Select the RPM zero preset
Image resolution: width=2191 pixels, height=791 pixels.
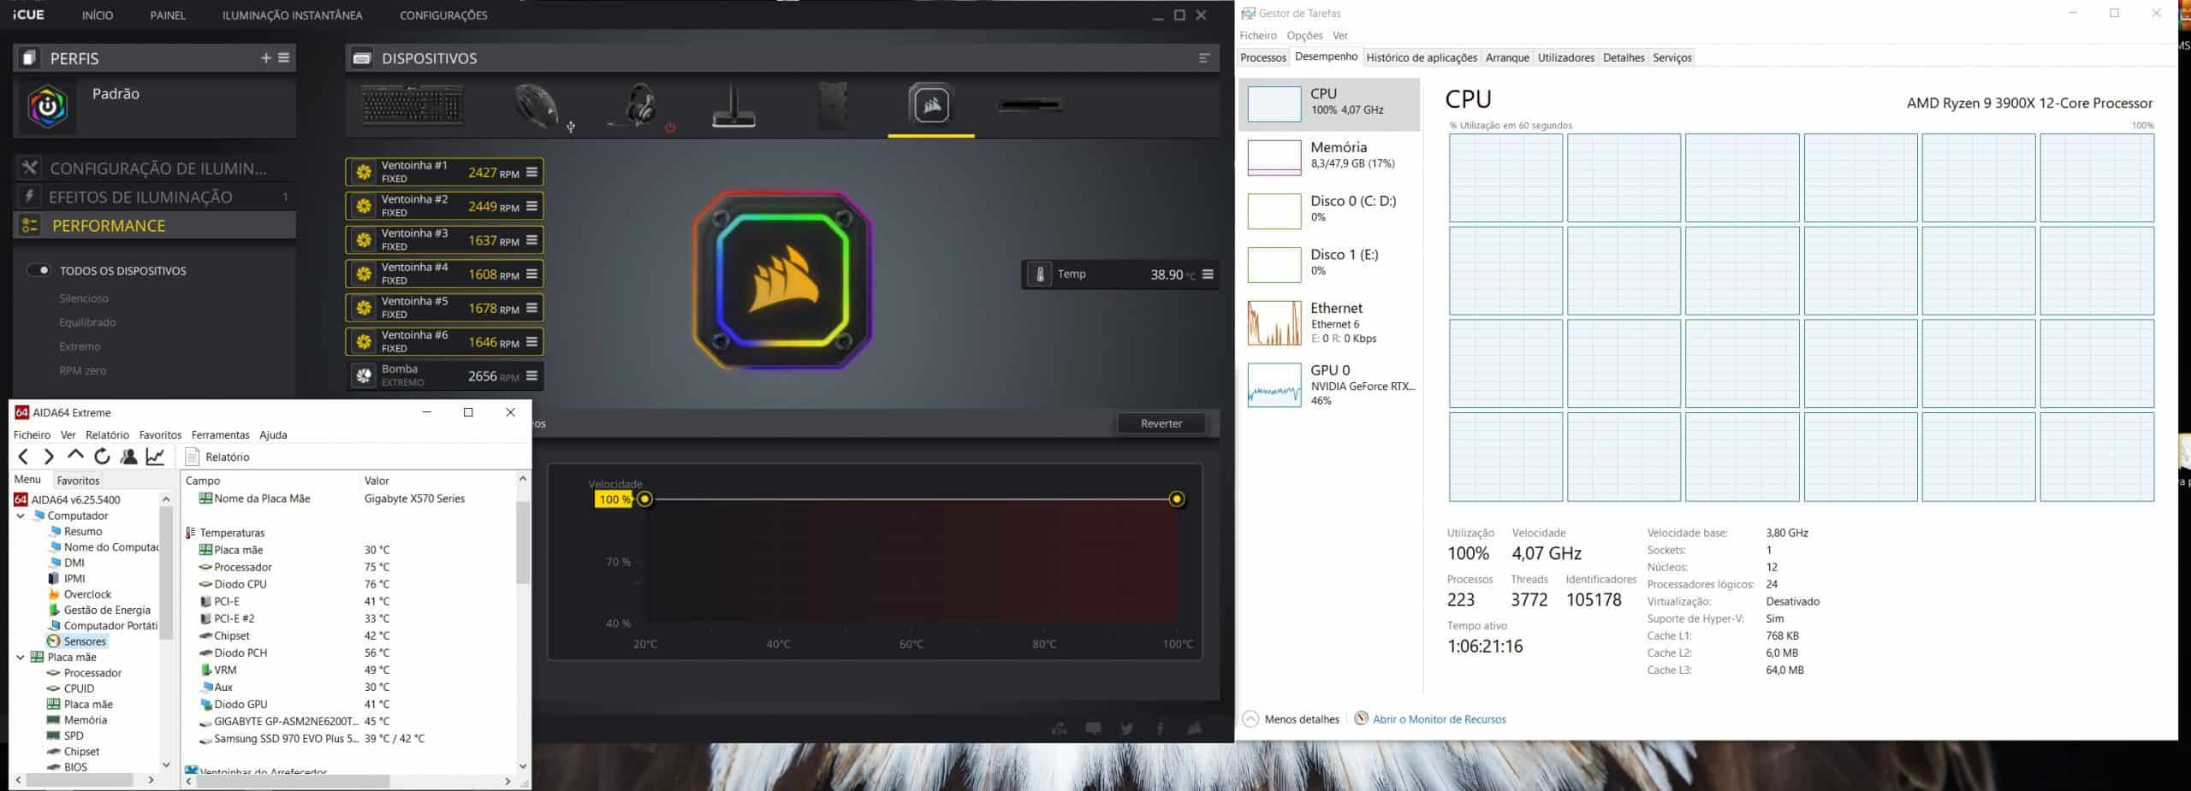click(83, 370)
